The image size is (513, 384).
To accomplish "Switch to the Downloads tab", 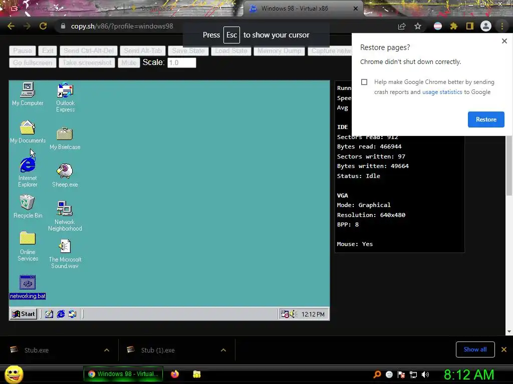I will (157, 8).
